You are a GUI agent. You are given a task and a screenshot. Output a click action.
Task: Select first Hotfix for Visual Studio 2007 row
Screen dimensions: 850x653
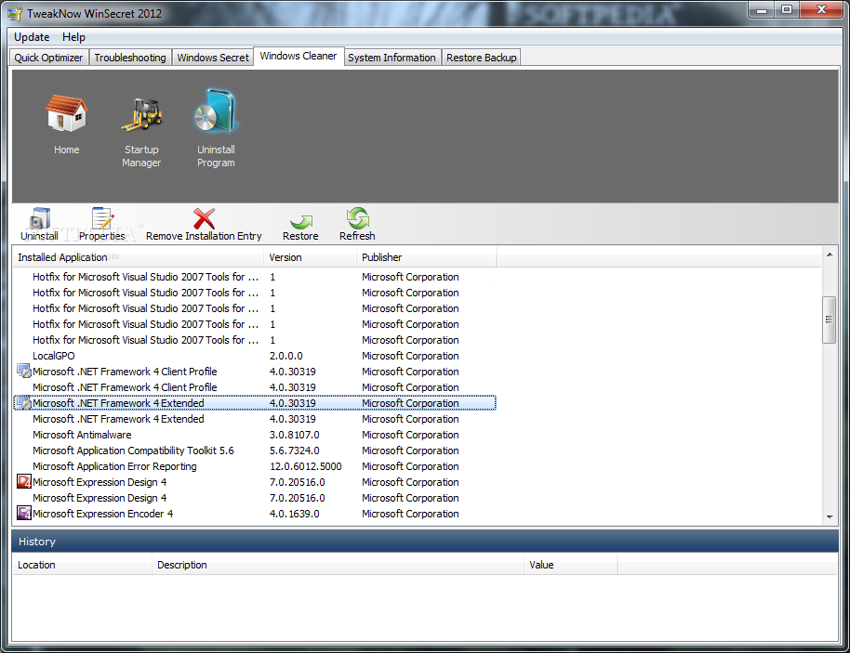255,277
